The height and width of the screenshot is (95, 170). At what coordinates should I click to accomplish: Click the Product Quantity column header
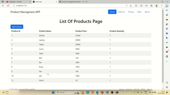coord(117,31)
